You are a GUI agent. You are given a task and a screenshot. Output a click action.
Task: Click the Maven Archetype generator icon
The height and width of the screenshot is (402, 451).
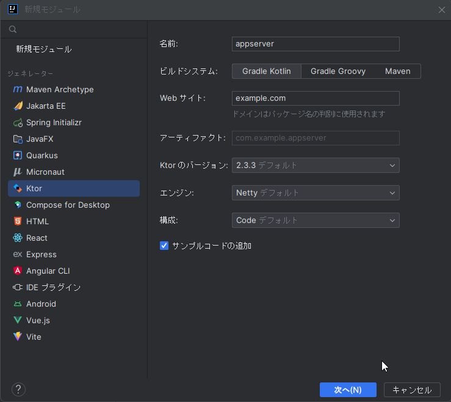coord(18,90)
